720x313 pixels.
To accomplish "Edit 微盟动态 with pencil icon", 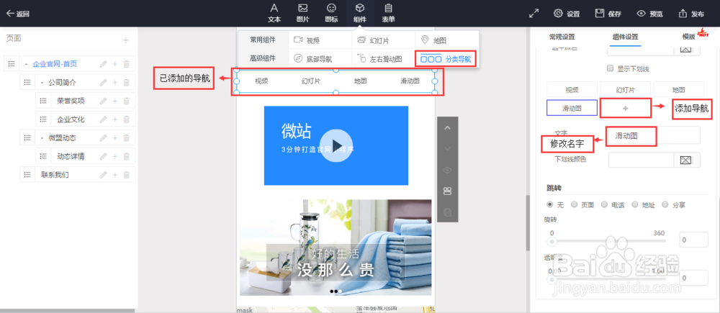I will pos(103,137).
